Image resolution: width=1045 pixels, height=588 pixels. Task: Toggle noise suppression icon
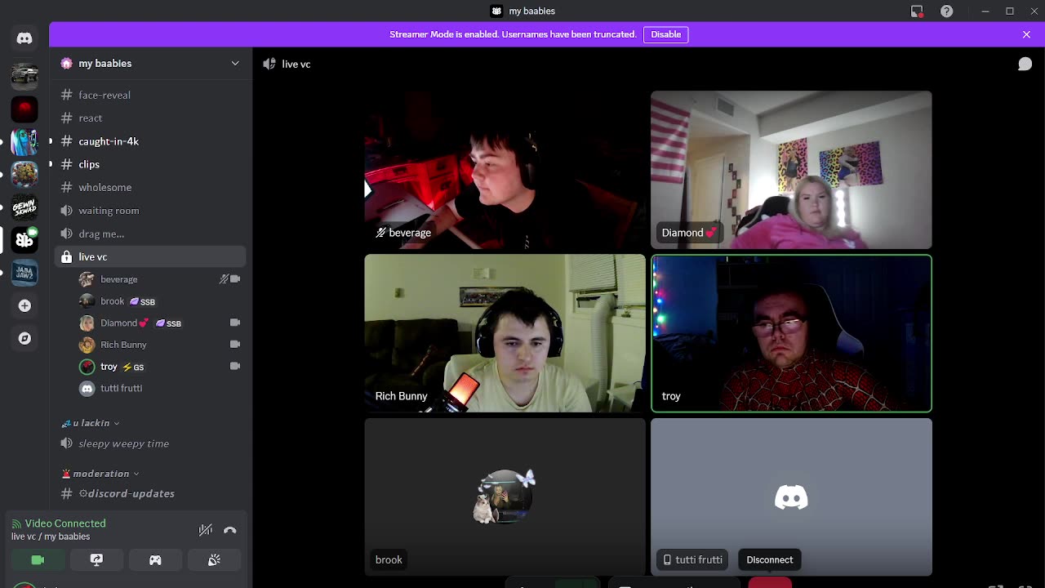pos(206,530)
